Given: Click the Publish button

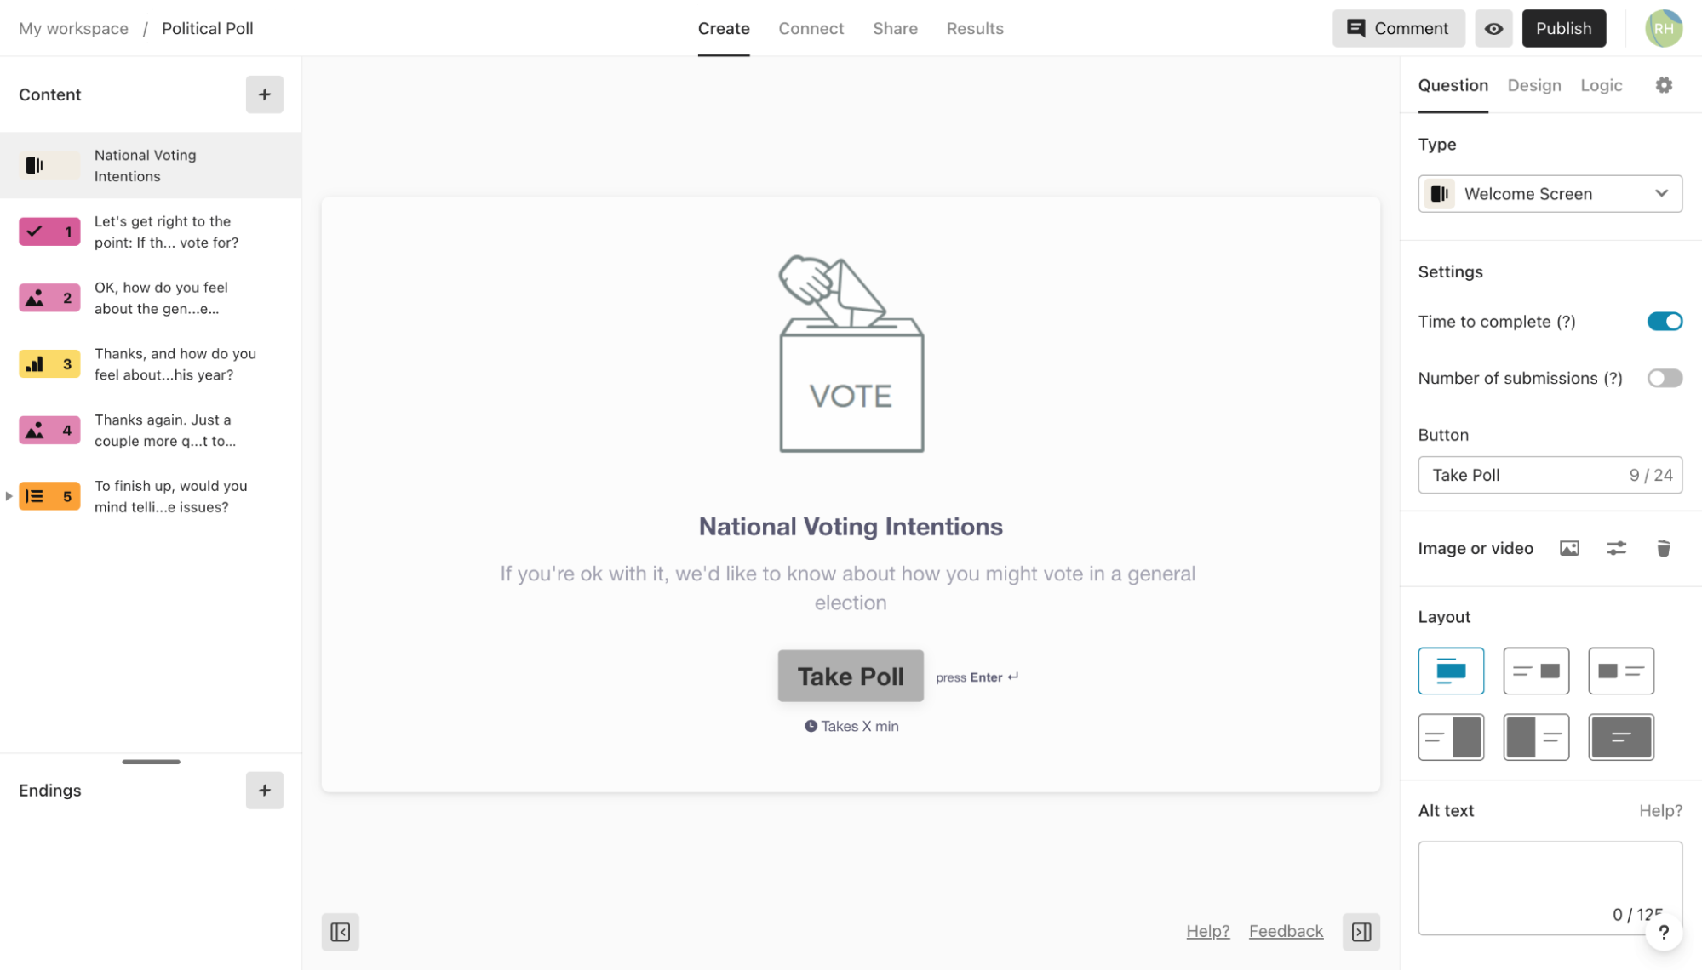Looking at the screenshot, I should click(1563, 28).
